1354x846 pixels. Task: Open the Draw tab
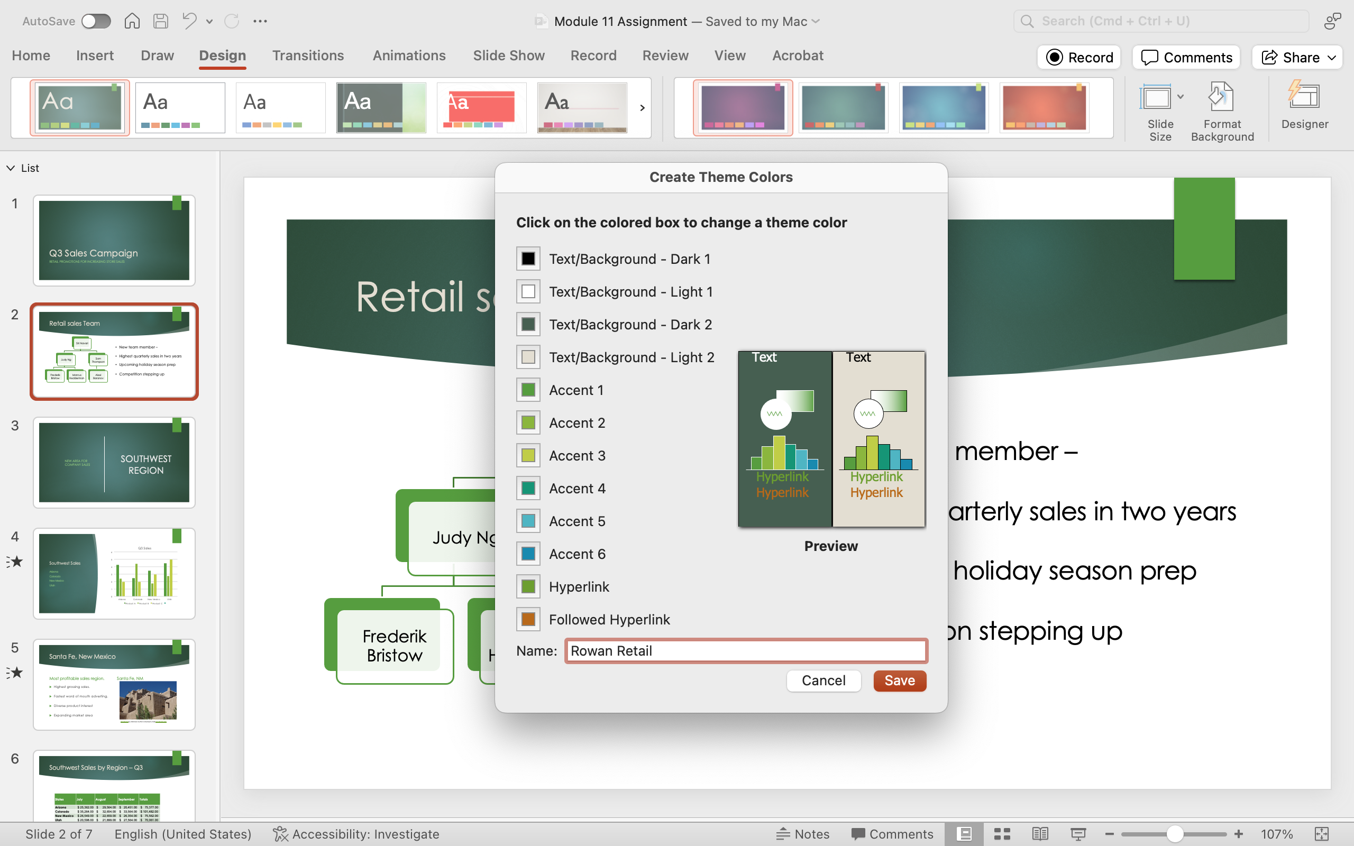pyautogui.click(x=157, y=56)
